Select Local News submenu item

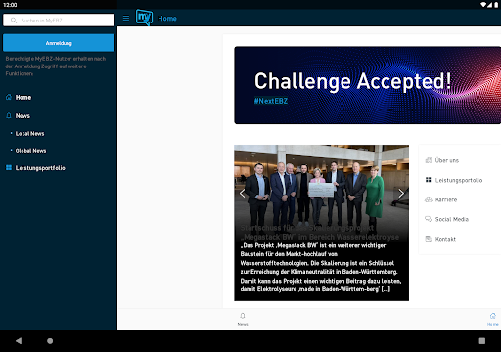tap(29, 133)
